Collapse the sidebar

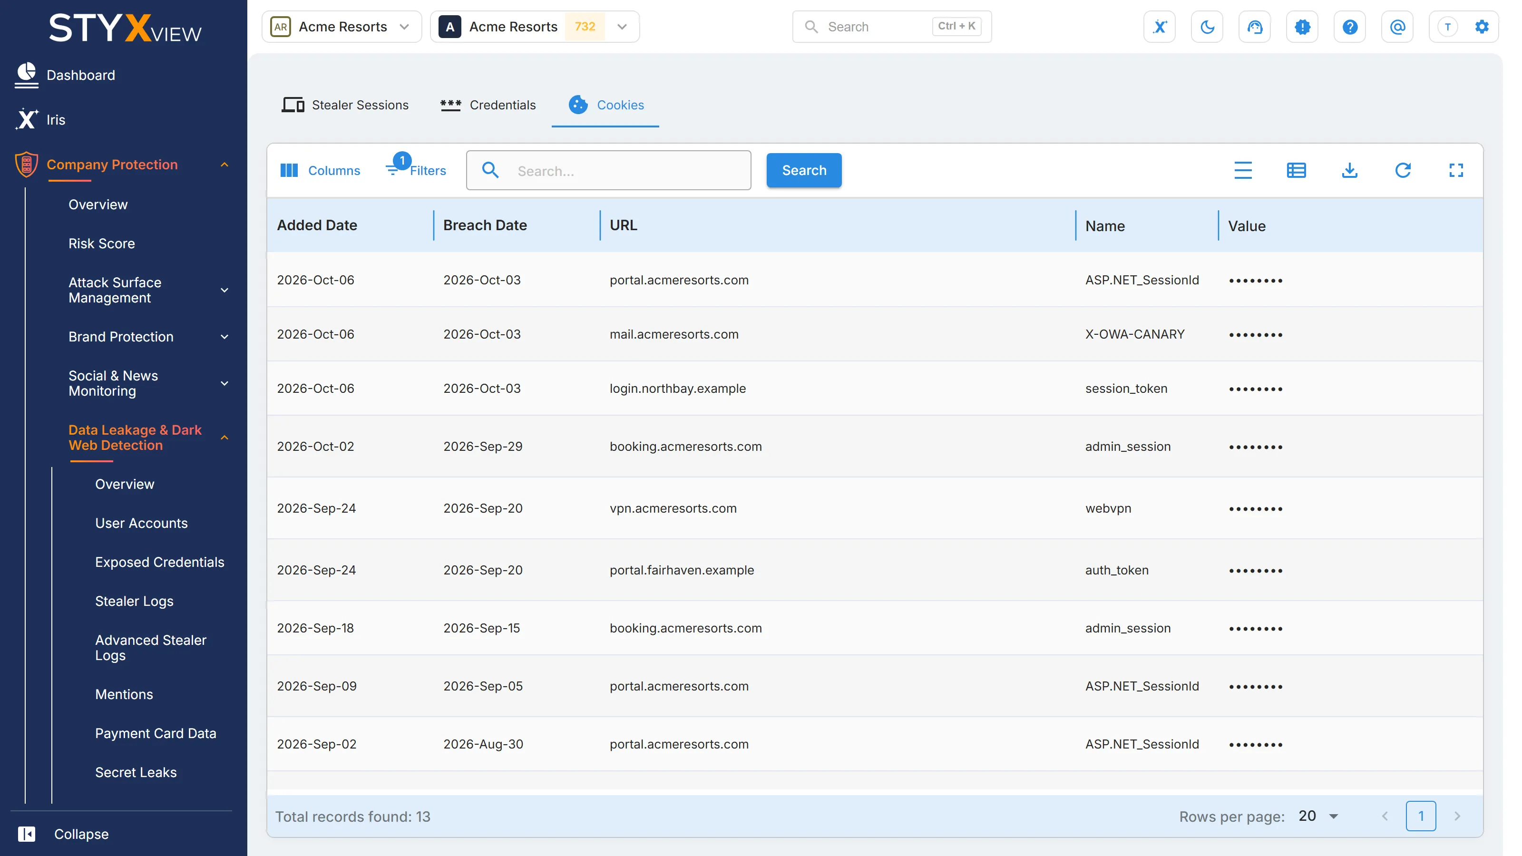[63, 834]
